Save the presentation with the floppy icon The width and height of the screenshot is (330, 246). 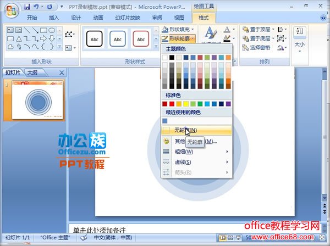pos(27,7)
